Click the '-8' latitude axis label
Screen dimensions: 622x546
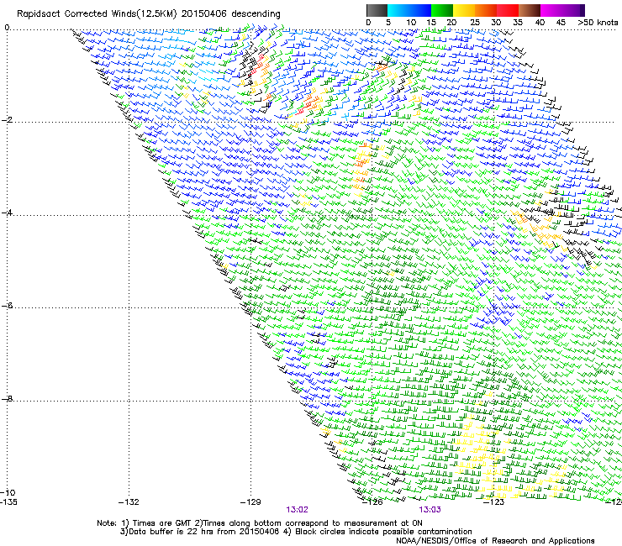point(7,399)
